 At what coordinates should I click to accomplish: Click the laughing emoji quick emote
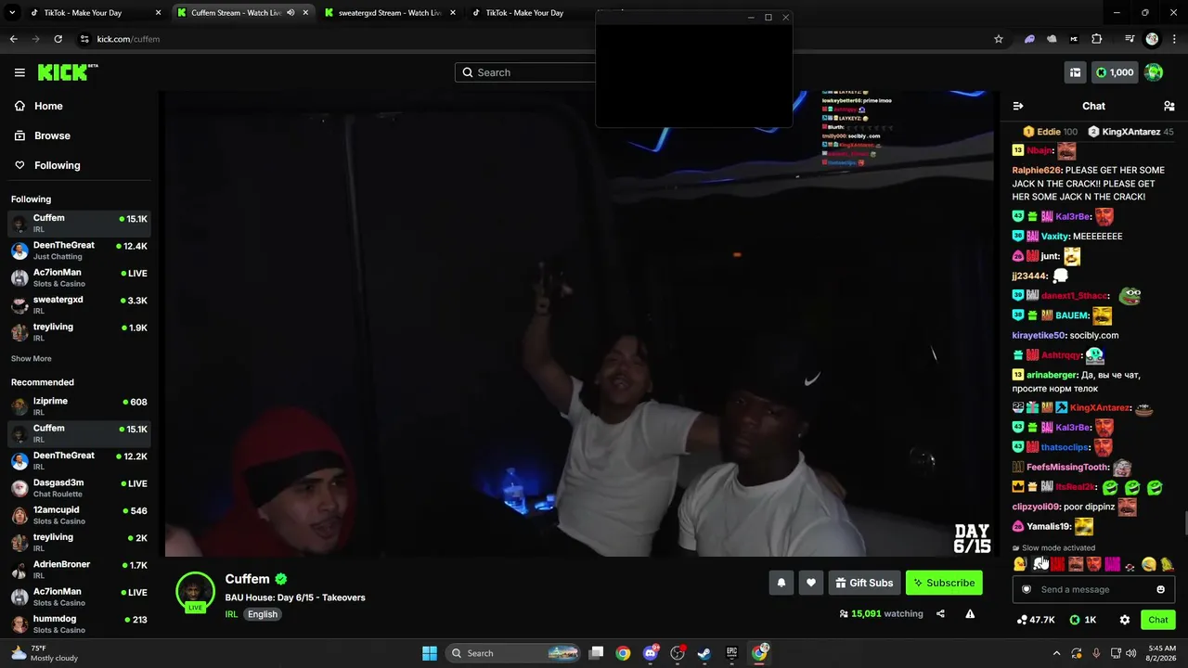point(1149,564)
